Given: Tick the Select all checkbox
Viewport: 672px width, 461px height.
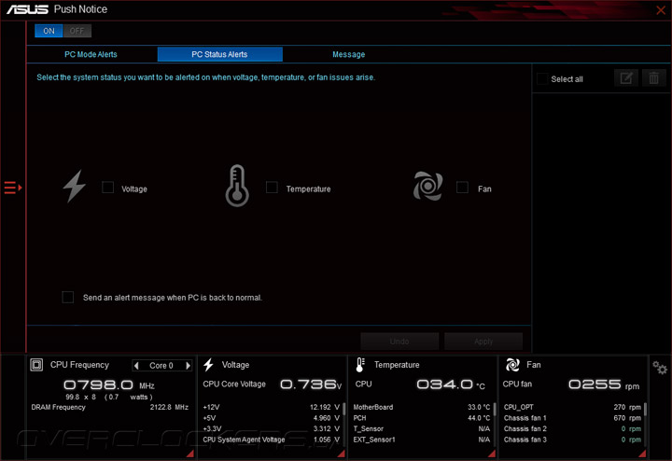Looking at the screenshot, I should tap(542, 78).
